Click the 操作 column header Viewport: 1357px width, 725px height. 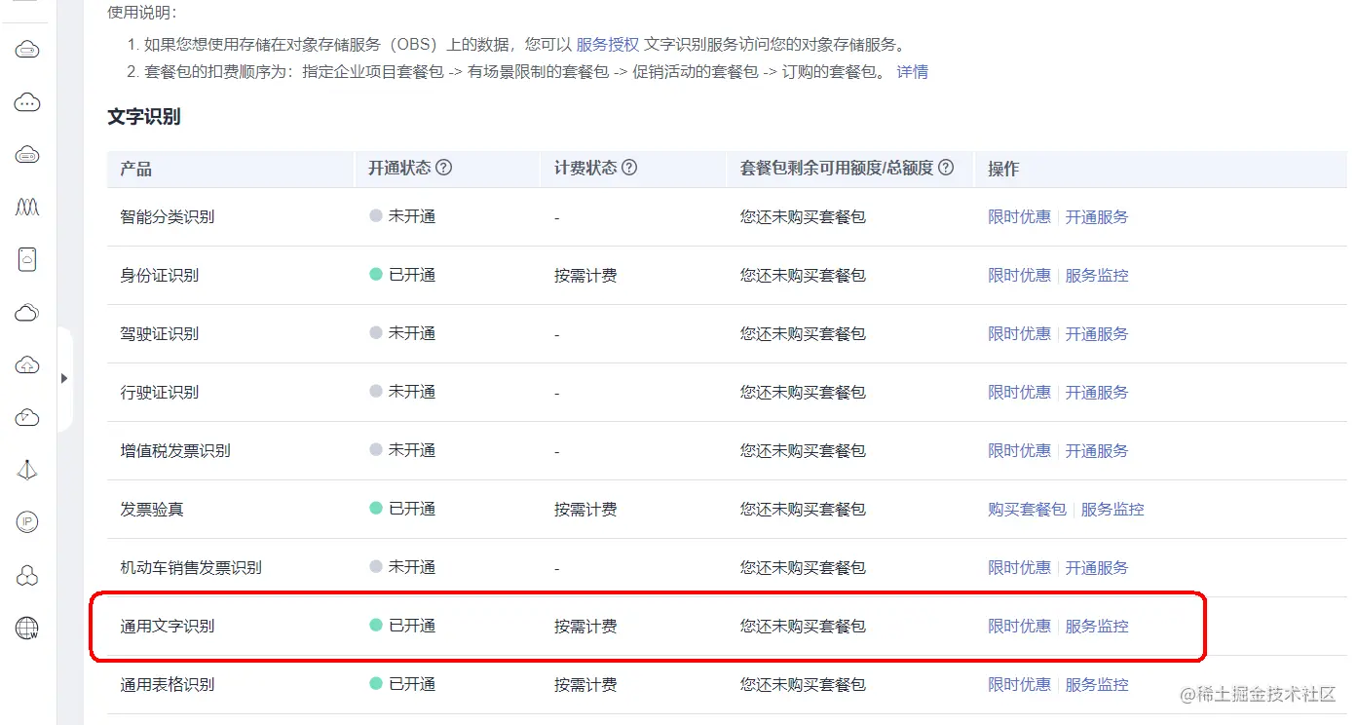[1003, 169]
